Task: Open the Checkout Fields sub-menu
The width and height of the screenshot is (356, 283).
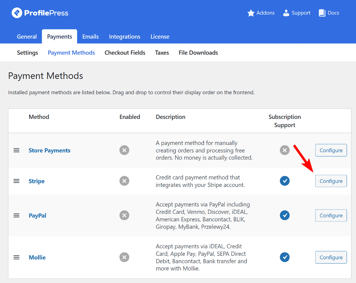Action: pos(125,53)
